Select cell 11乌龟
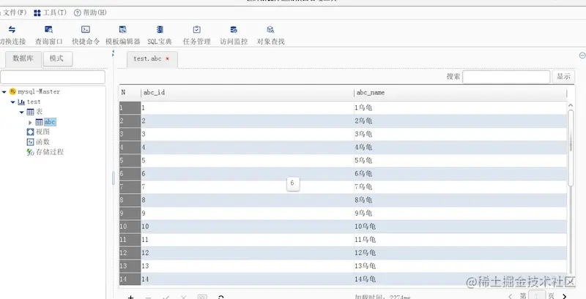The height and width of the screenshot is (299, 586). pos(460,240)
